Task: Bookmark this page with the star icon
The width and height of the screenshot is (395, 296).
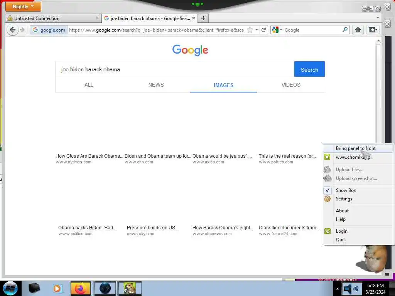Action: pos(250,30)
